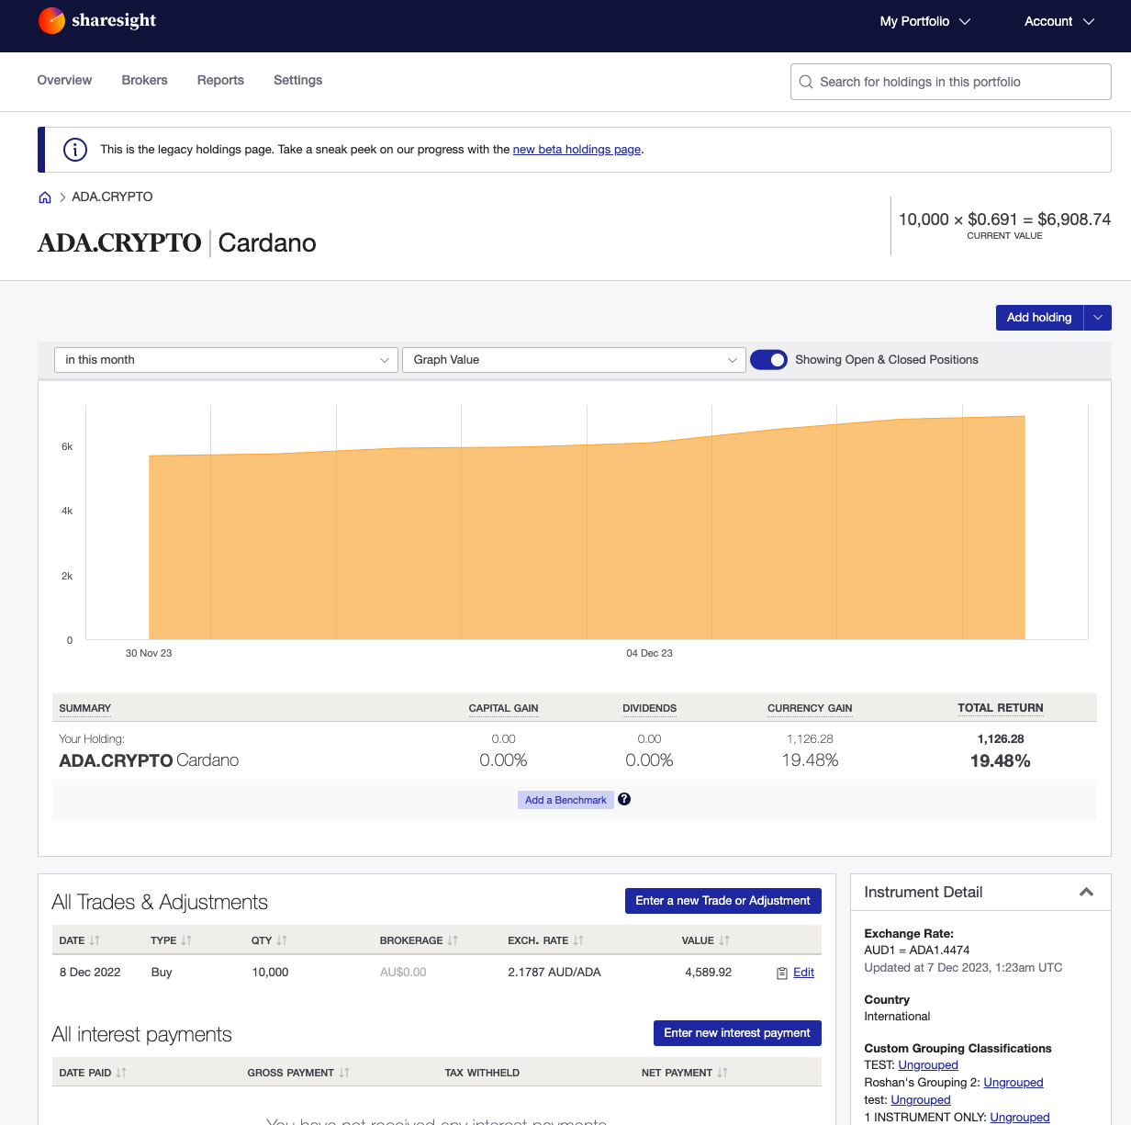Click the ADA.CRYPTO Cardano summary holding name
Viewport: 1131px width, 1125px height.
pos(149,760)
